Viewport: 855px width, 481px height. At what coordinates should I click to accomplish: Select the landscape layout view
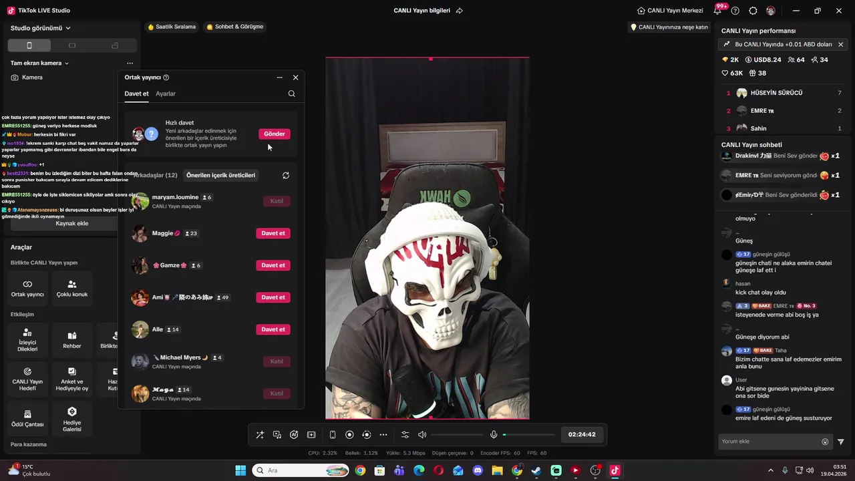pyautogui.click(x=72, y=45)
